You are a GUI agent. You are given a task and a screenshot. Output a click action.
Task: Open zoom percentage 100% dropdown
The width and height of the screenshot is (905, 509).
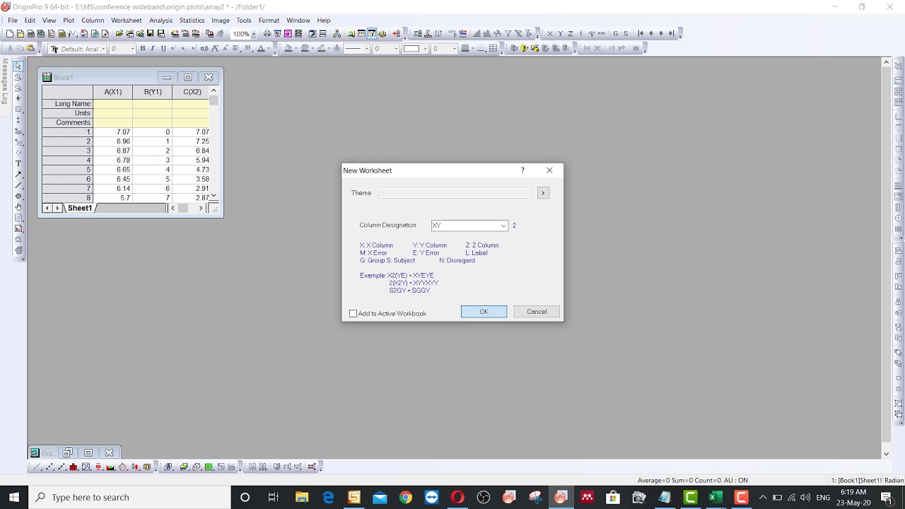(253, 33)
